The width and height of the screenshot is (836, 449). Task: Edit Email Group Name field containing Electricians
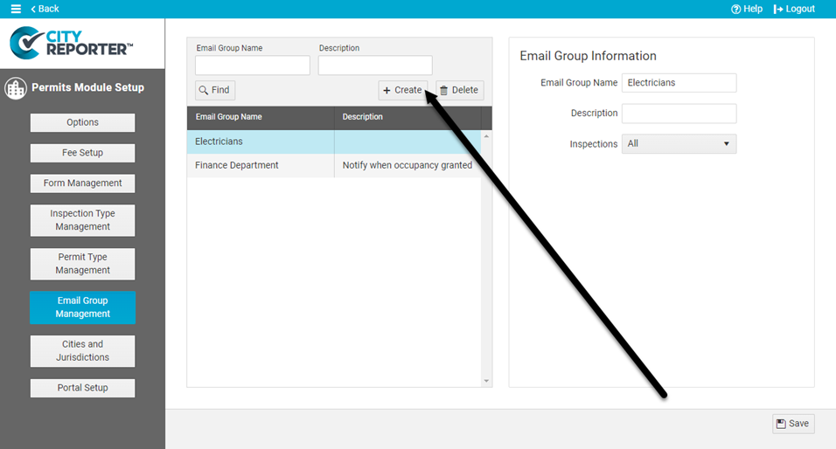pyautogui.click(x=679, y=83)
